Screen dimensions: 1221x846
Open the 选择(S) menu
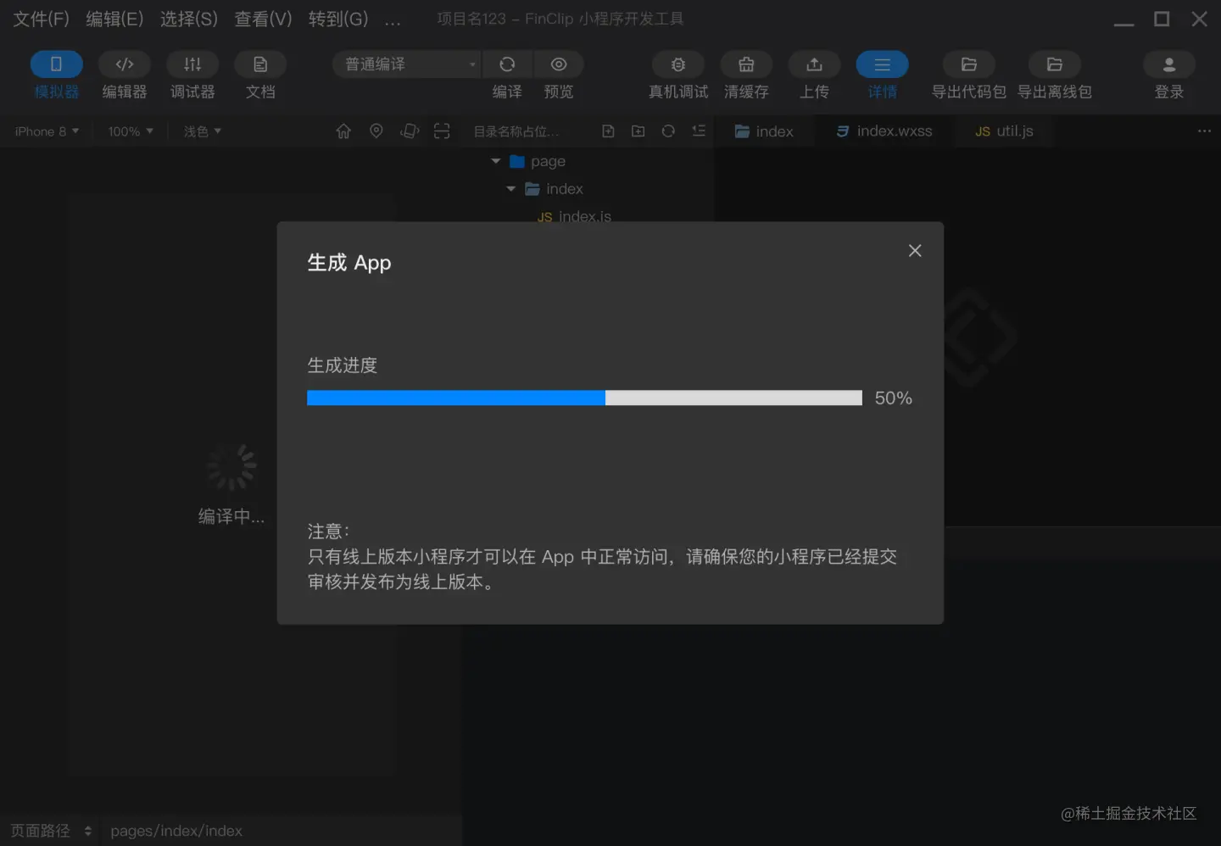point(189,19)
